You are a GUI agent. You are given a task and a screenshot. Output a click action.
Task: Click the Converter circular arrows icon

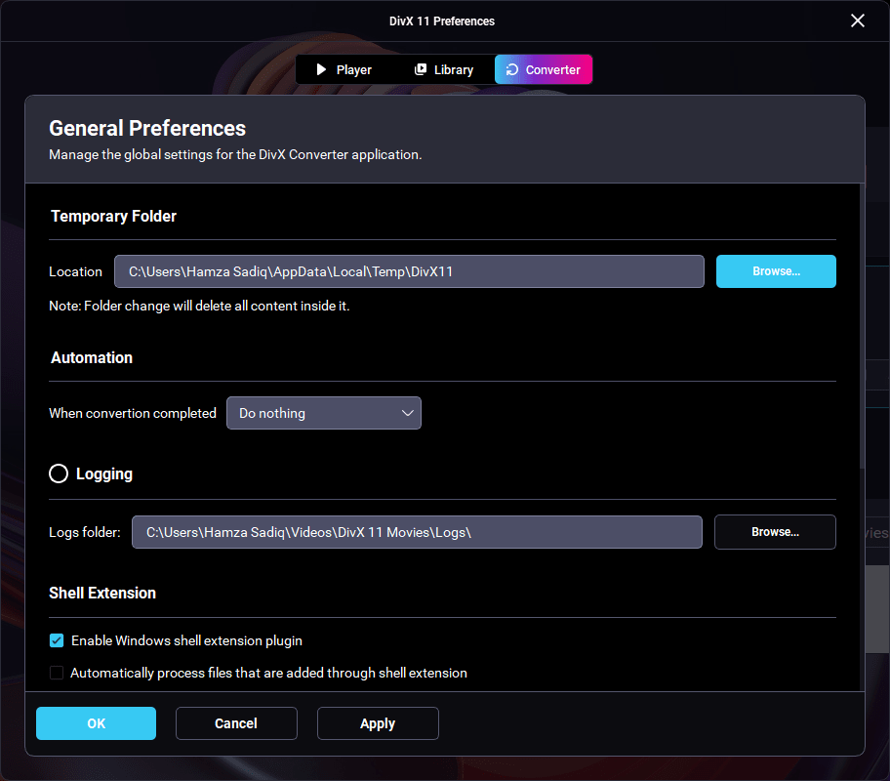[x=512, y=69]
